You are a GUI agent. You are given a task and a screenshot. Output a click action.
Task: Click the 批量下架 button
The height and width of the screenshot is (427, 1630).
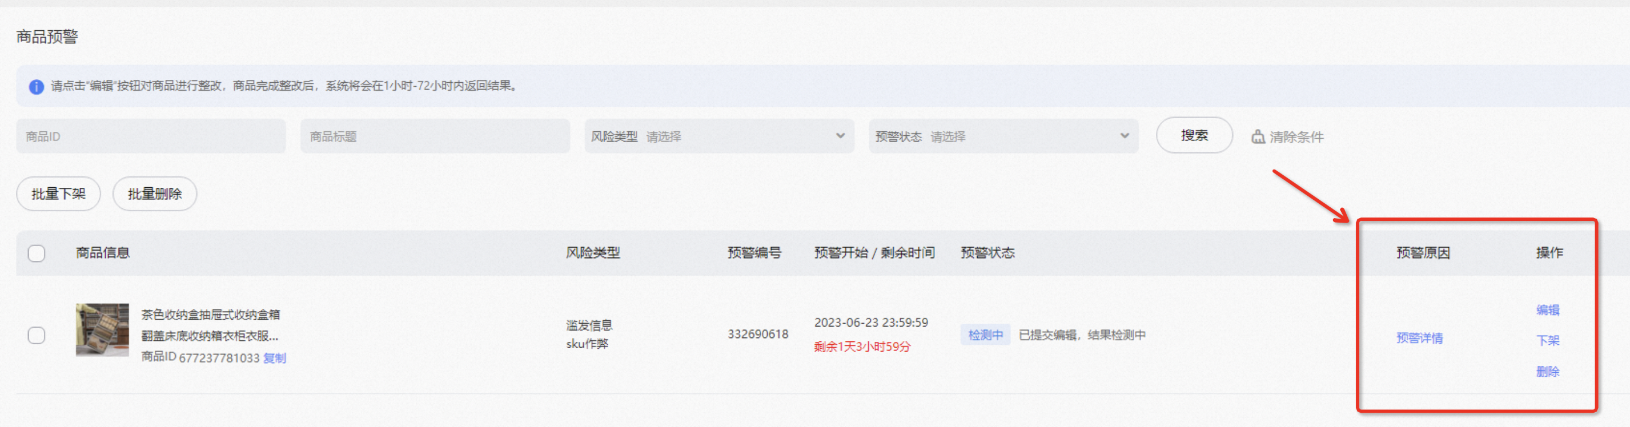point(58,194)
